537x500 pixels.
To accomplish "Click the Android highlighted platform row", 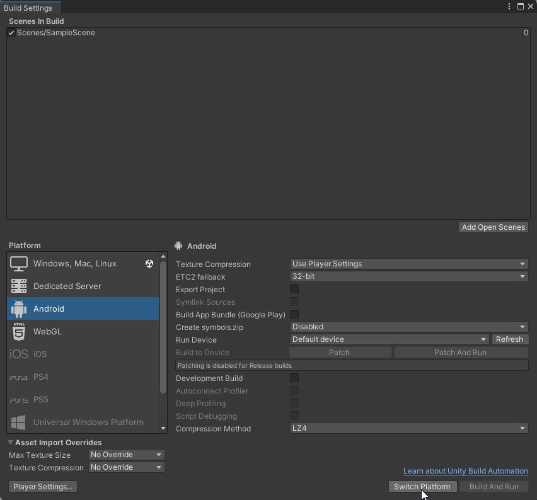I will click(x=83, y=309).
